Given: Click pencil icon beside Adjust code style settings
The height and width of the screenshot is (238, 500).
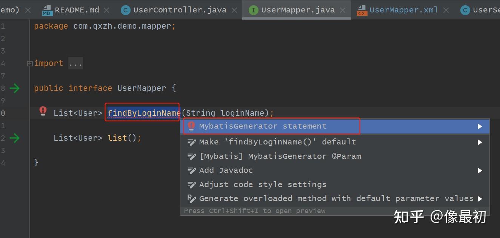Looking at the screenshot, I should pyautogui.click(x=192, y=185).
